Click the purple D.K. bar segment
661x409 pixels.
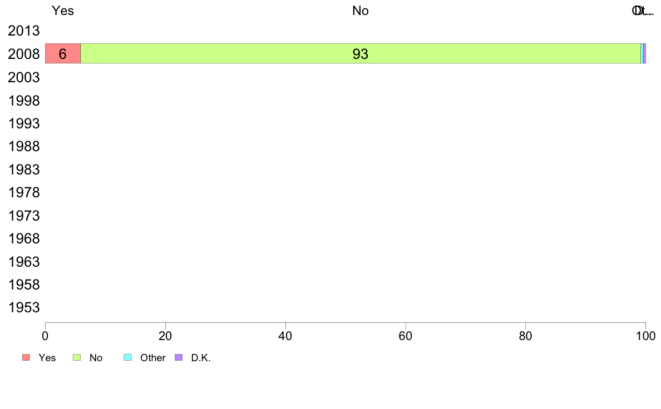coord(644,53)
